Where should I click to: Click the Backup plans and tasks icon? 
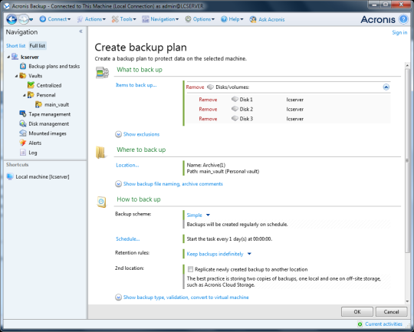point(23,66)
